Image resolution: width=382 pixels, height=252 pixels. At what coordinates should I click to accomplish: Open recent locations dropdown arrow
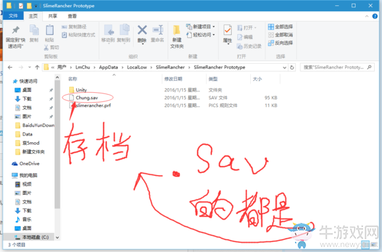30,67
